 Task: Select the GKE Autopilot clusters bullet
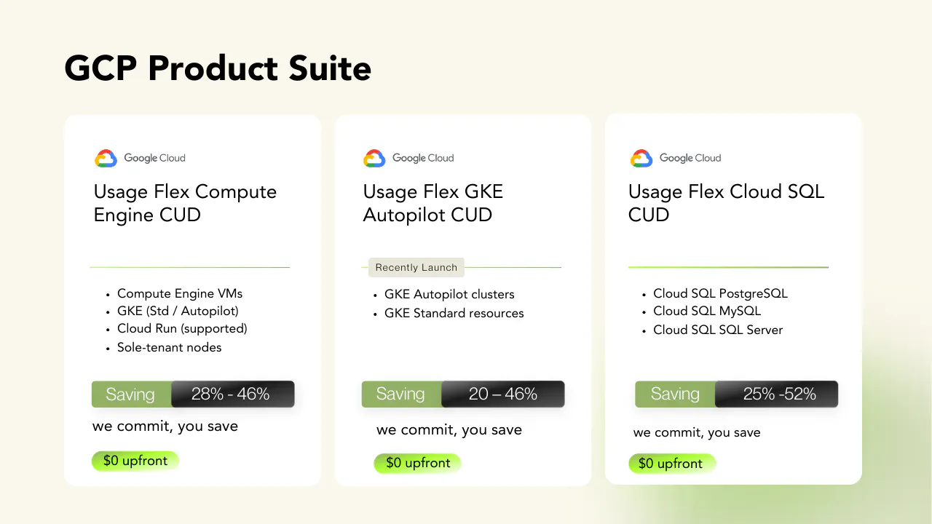pyautogui.click(x=449, y=295)
